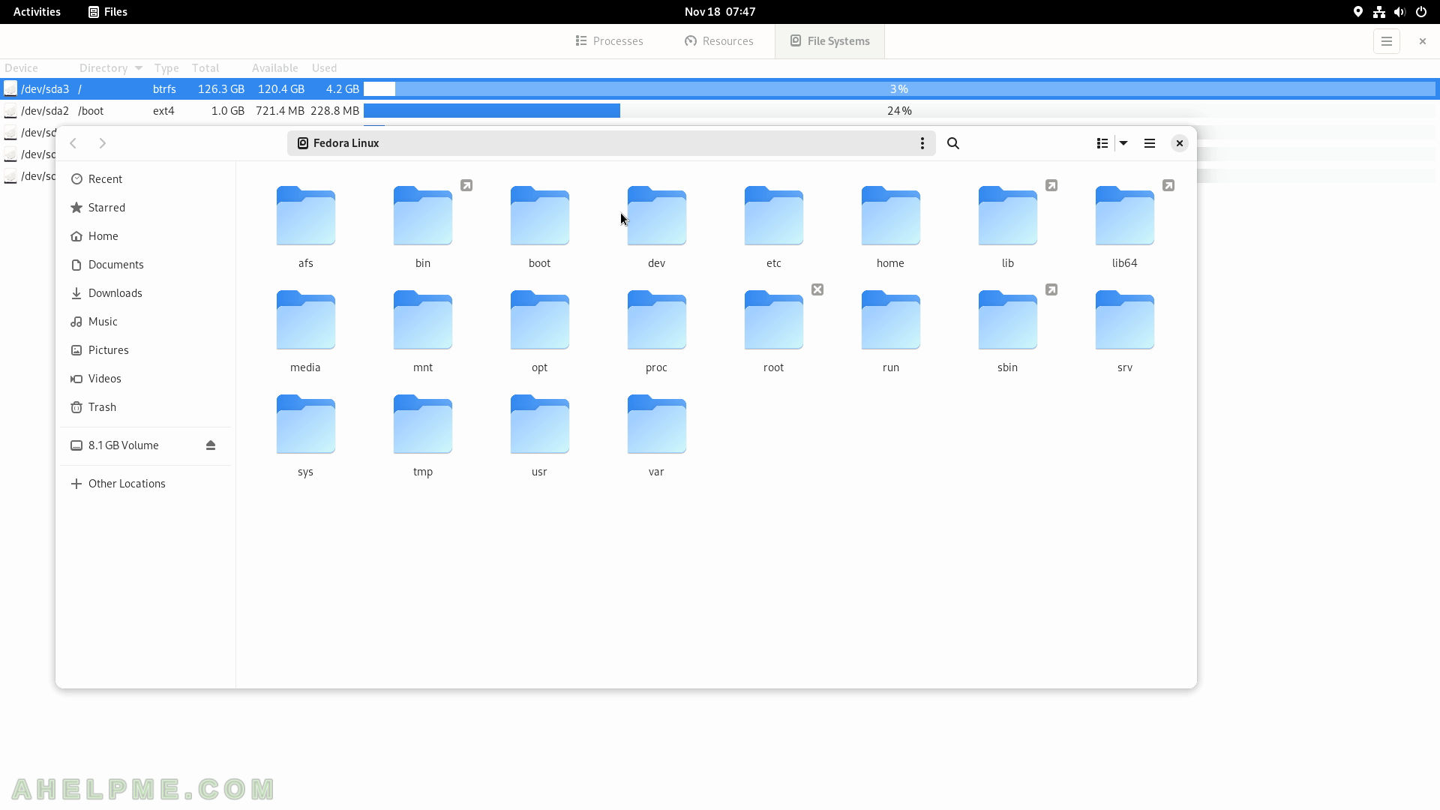Open Fedora Linux path bar options menu

coord(922,143)
